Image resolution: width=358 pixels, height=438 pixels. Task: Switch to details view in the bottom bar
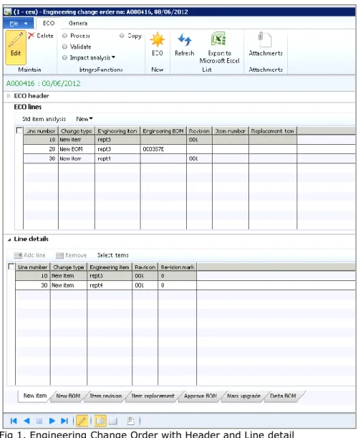coord(100,421)
